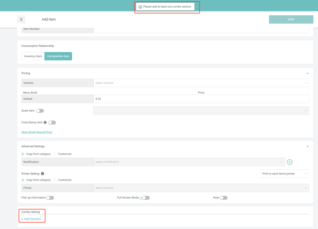Show Full Screen Mode help icon
This screenshot has width=318, height=229.
[x=141, y=199]
